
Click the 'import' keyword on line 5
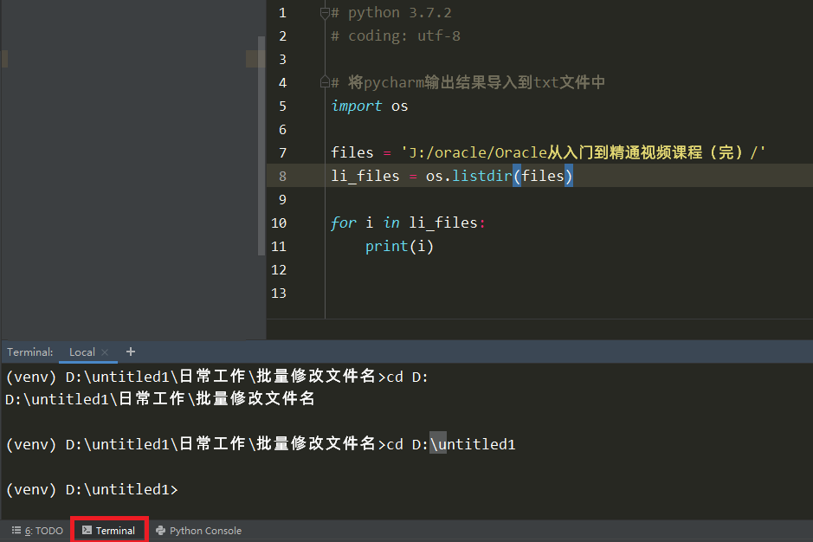(356, 106)
